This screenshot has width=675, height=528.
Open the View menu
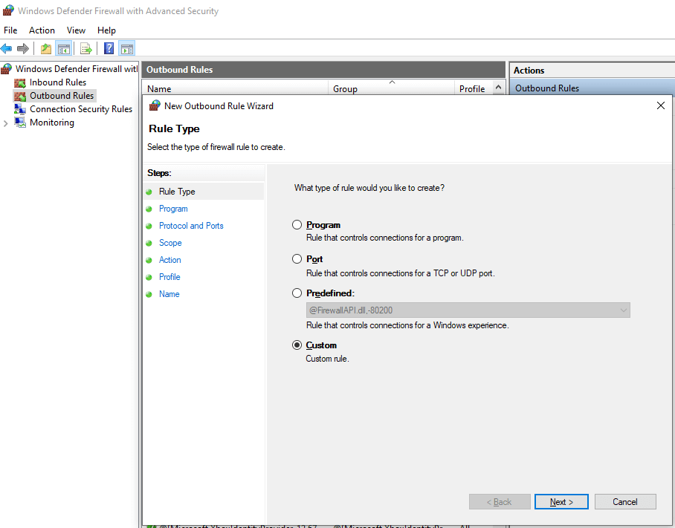[76, 30]
